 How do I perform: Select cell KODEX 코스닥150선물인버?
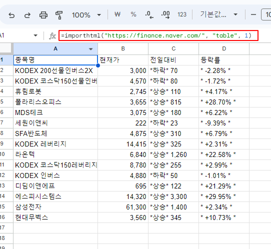pos(55,81)
